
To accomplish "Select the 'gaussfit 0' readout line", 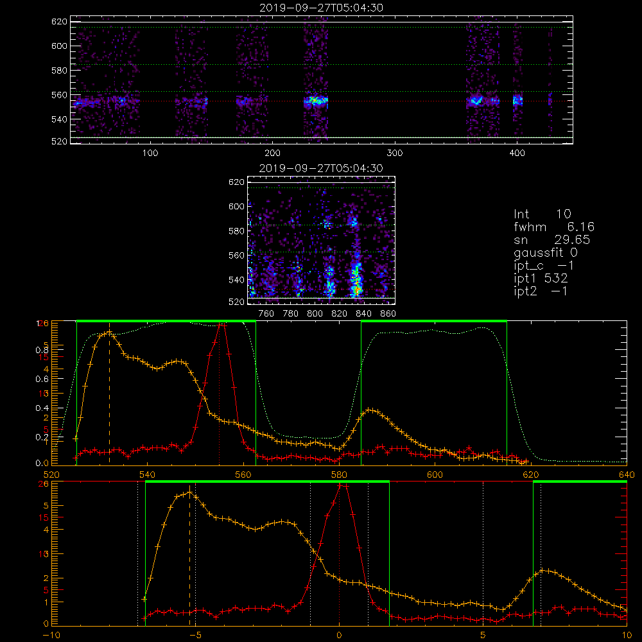I will (546, 252).
